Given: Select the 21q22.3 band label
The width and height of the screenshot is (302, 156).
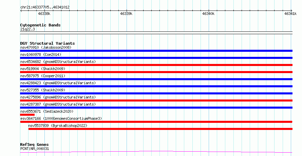Looking at the screenshot, I should coord(27,29).
